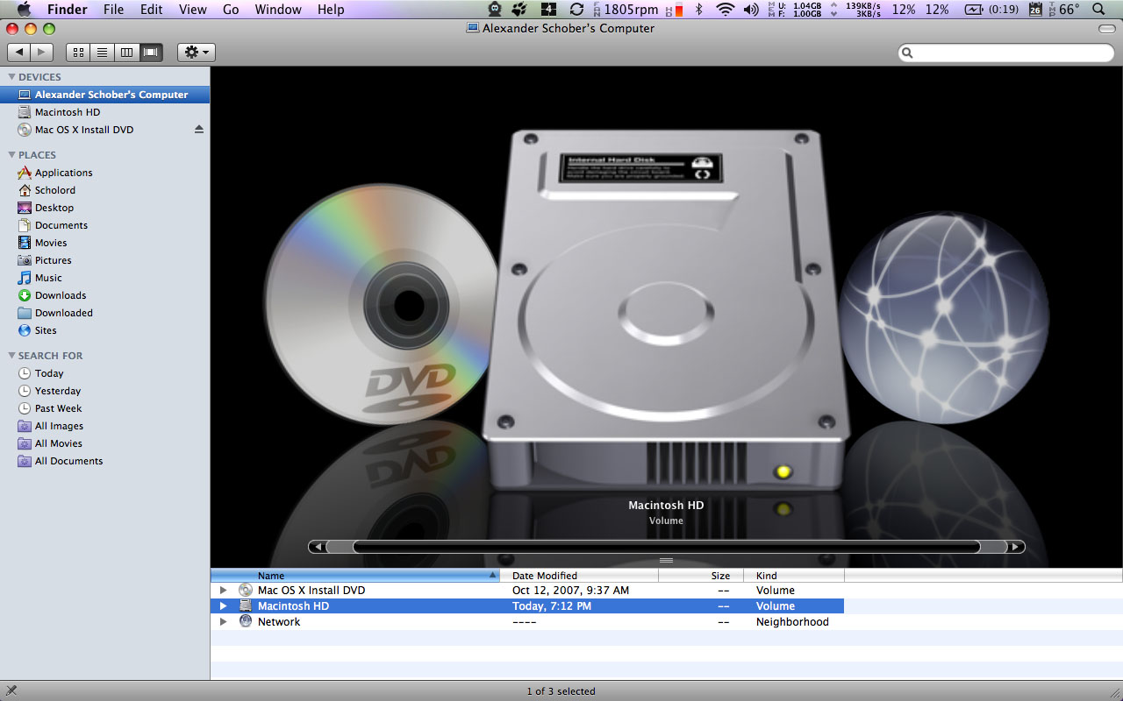
Task: Open the Apple menu
Action: tap(24, 10)
